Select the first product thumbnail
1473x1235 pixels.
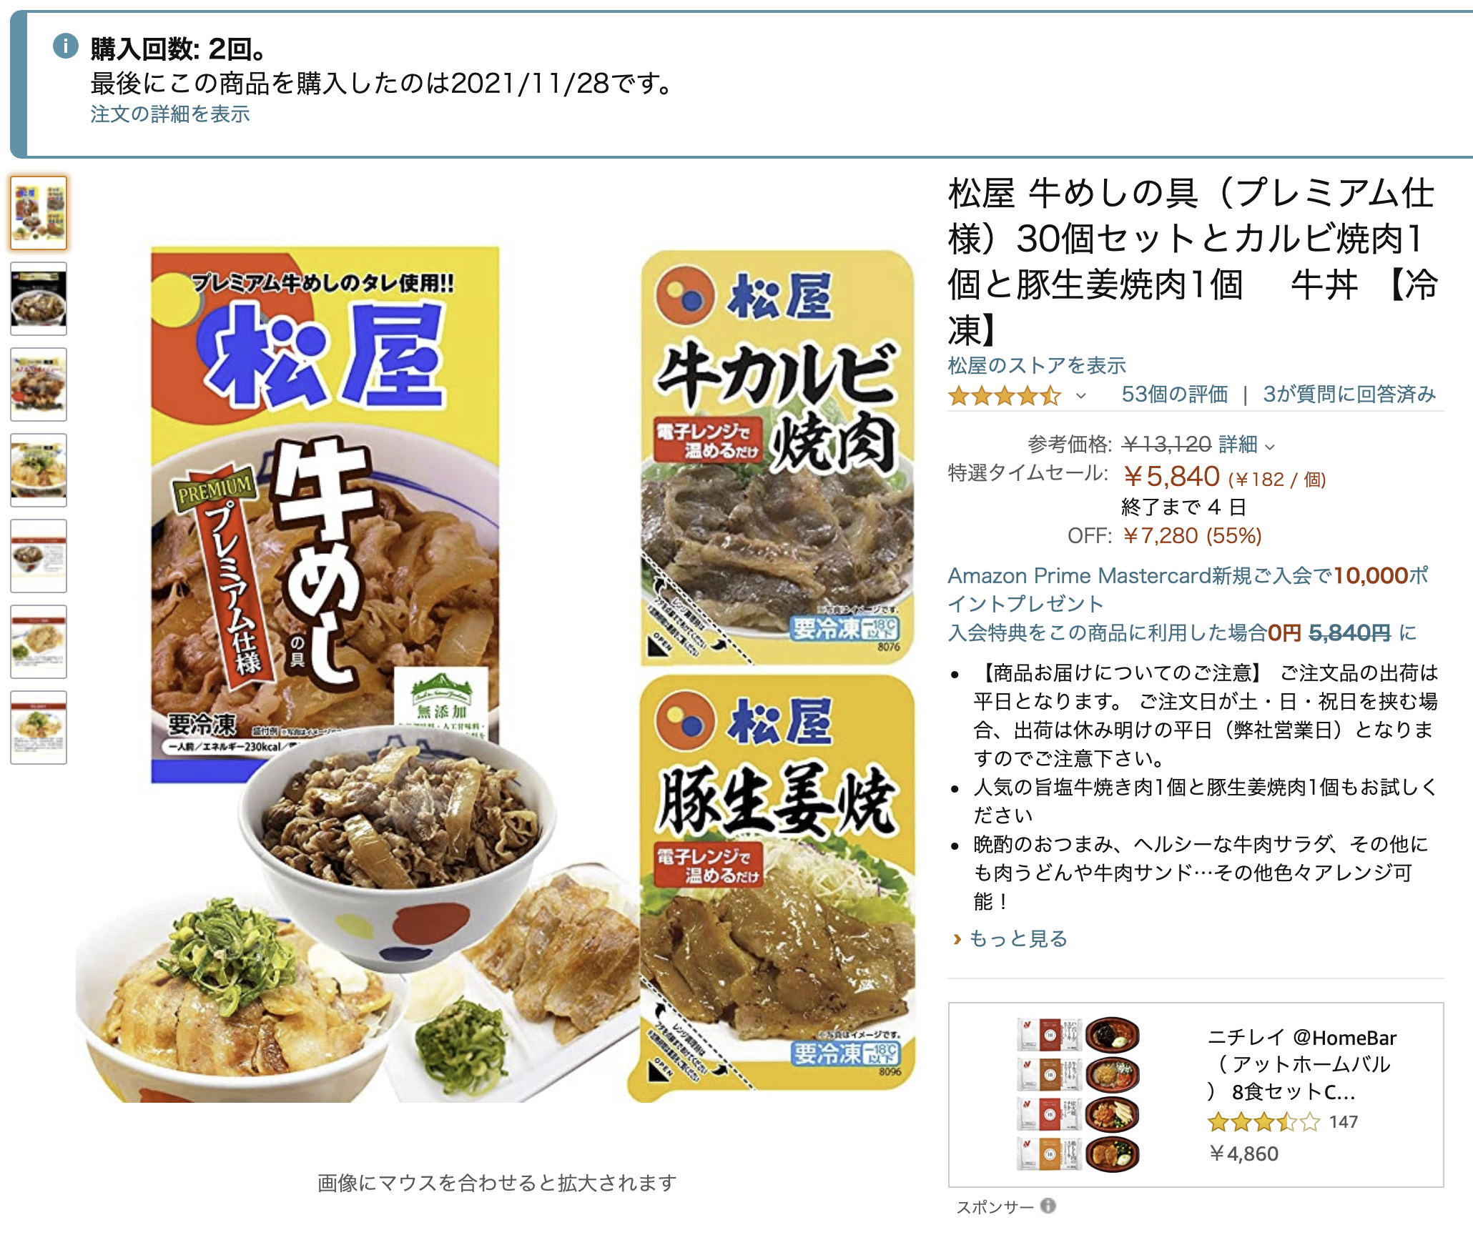(x=39, y=213)
